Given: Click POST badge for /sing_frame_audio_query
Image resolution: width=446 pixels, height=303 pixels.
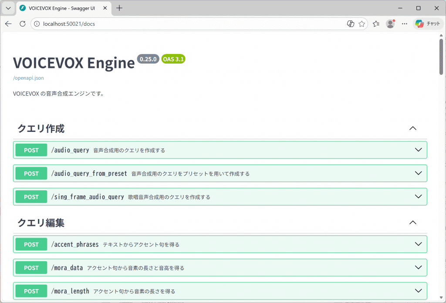Looking at the screenshot, I should [x=31, y=197].
